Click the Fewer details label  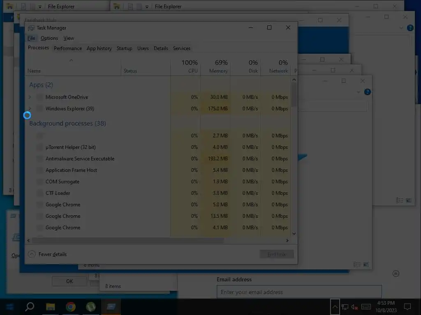pyautogui.click(x=53, y=254)
